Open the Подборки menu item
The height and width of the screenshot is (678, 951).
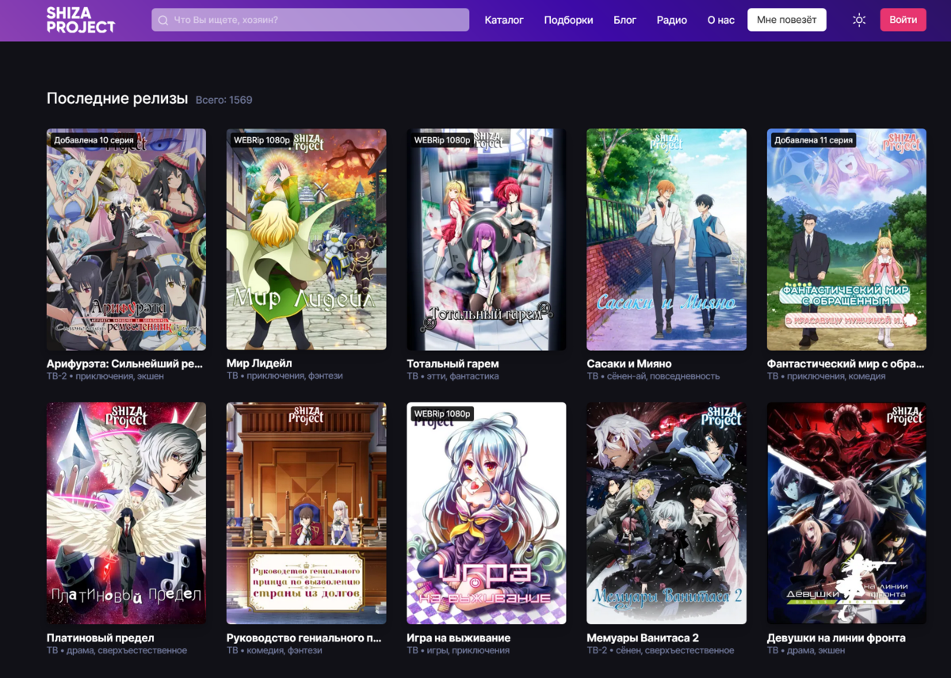[x=568, y=20]
